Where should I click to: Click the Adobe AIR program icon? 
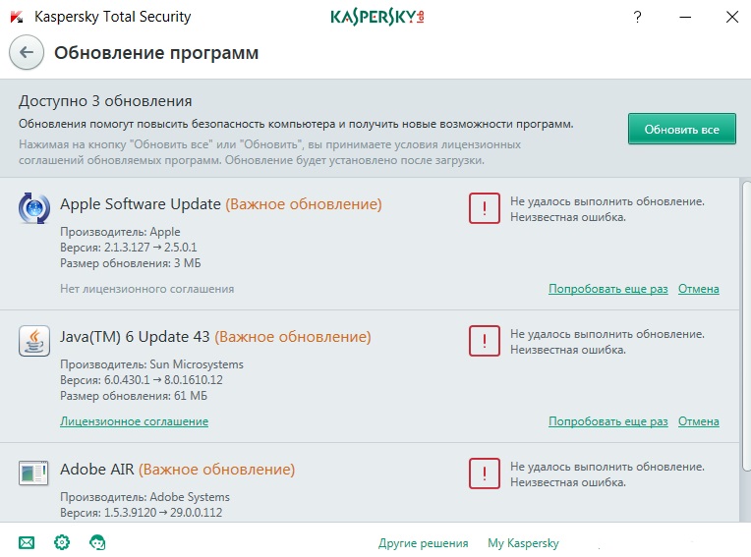(x=33, y=473)
